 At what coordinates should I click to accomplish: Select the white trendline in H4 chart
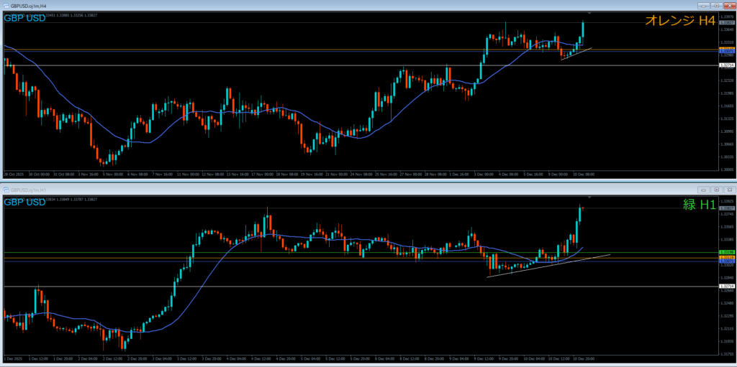(x=577, y=54)
